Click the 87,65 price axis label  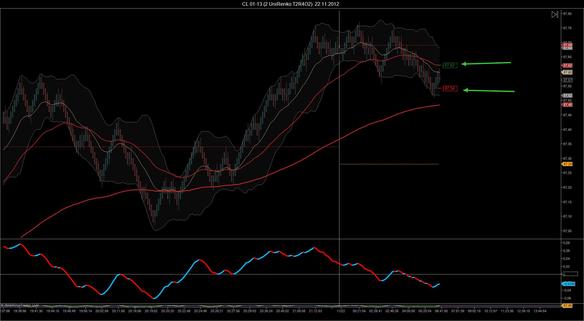pos(568,57)
